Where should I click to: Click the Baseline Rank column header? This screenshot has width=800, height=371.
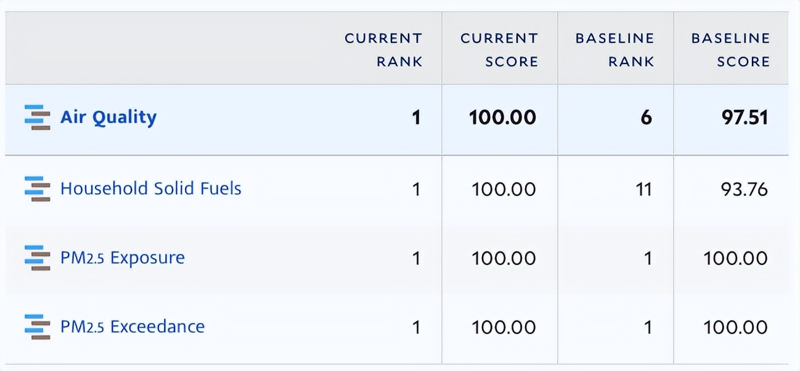(x=614, y=50)
